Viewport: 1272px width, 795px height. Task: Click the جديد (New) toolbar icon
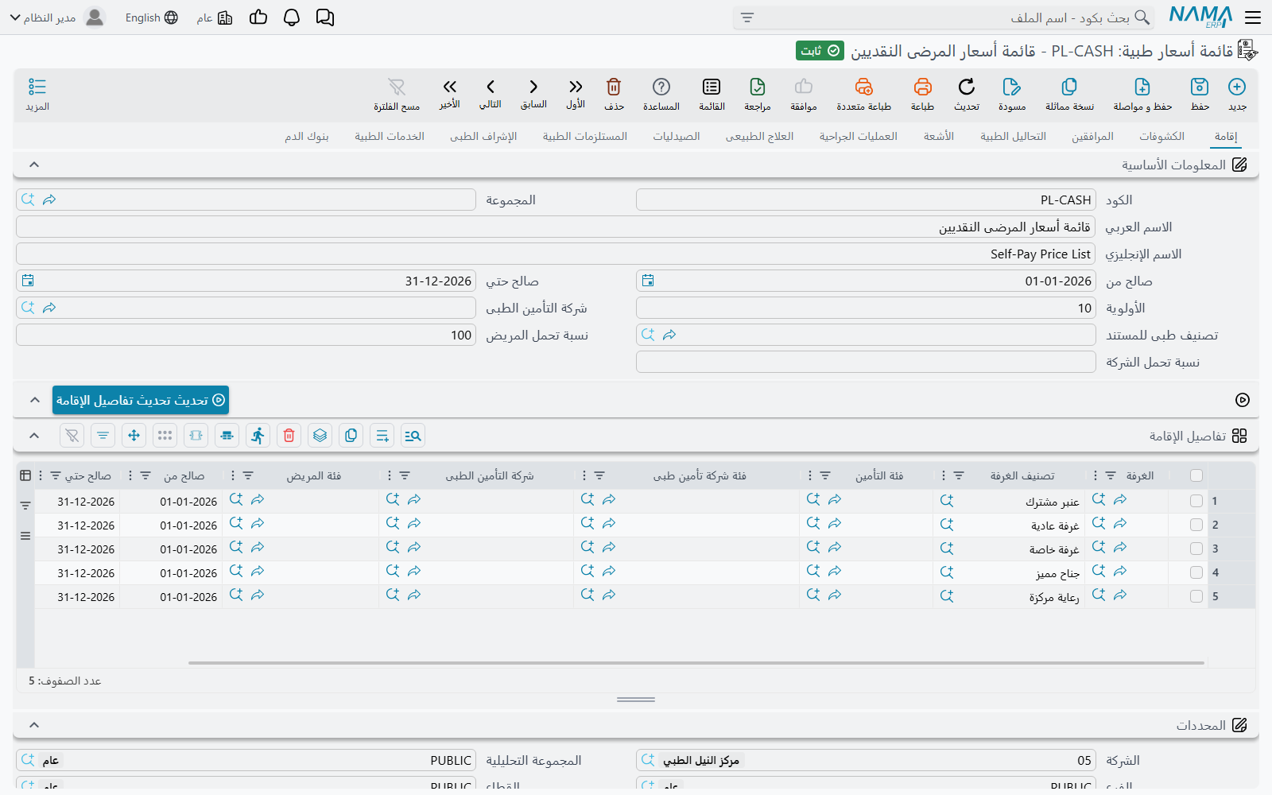click(x=1237, y=87)
